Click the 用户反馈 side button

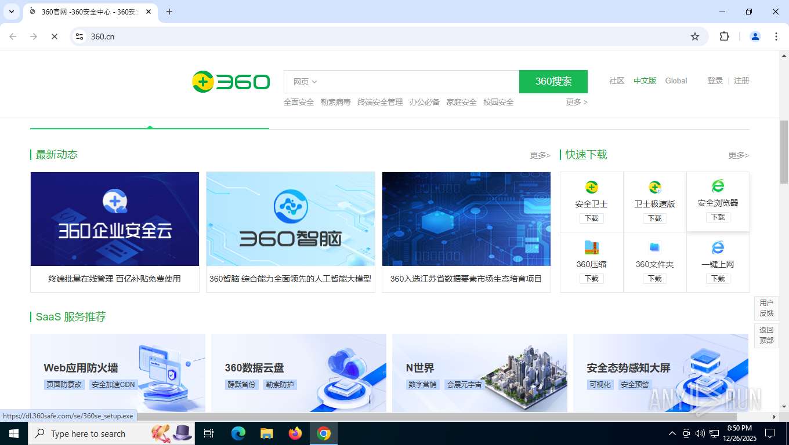pos(766,308)
